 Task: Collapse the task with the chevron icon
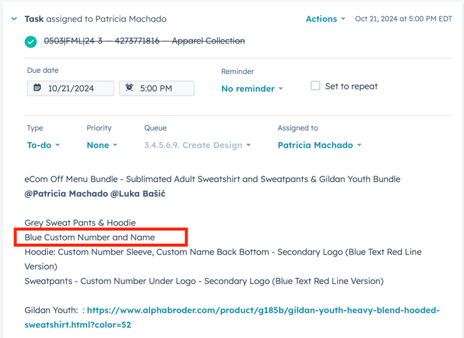(x=14, y=19)
